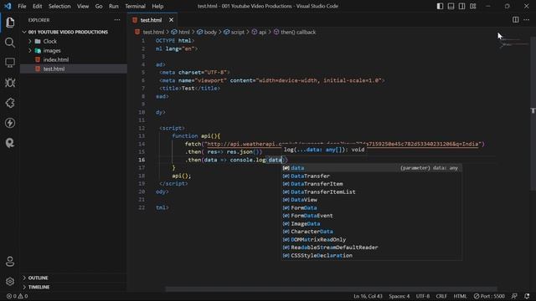The height and width of the screenshot is (301, 536).
Task: Open index.html in explorer
Action: (56, 59)
